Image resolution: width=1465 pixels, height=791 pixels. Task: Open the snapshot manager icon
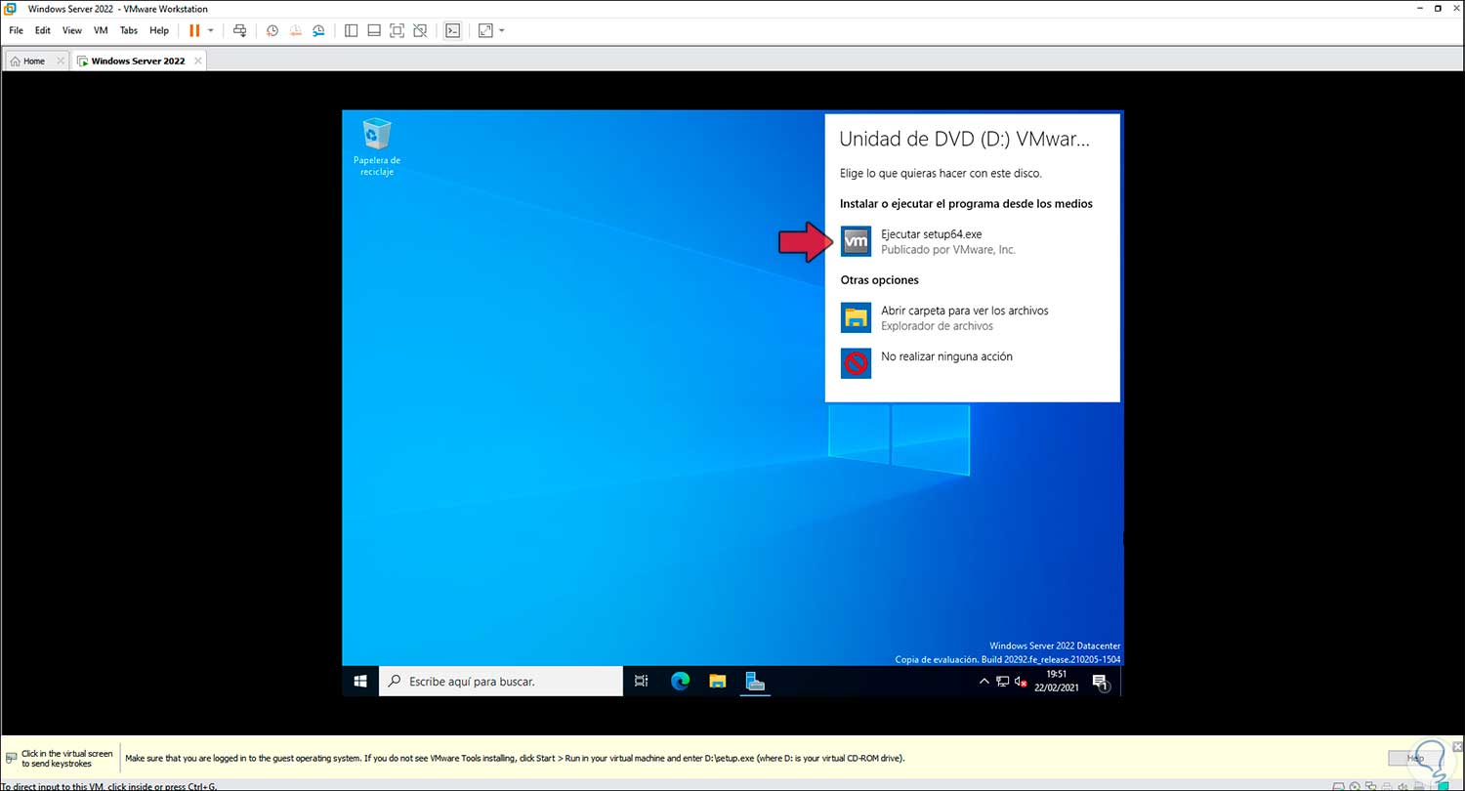coord(318,30)
